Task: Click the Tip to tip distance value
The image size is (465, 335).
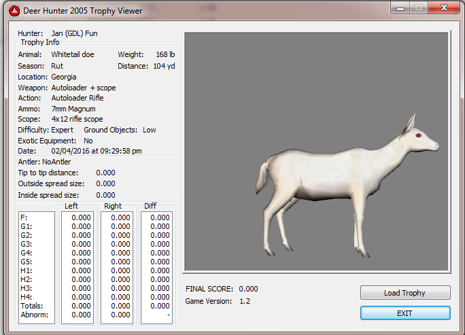Action: pyautogui.click(x=105, y=173)
